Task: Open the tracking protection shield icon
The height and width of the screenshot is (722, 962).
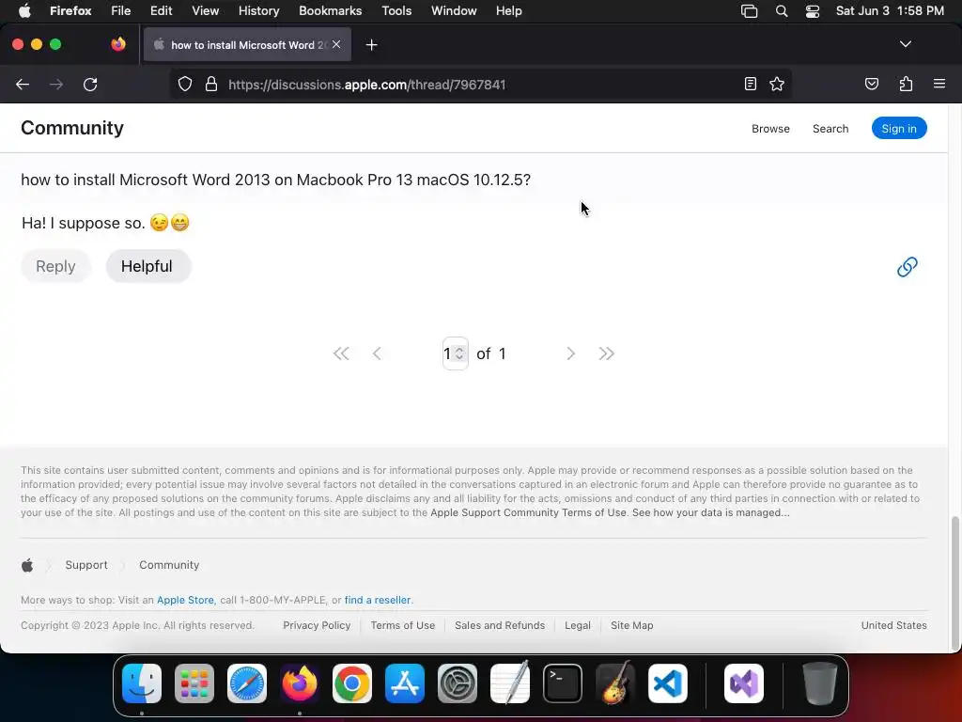Action: pyautogui.click(x=185, y=84)
